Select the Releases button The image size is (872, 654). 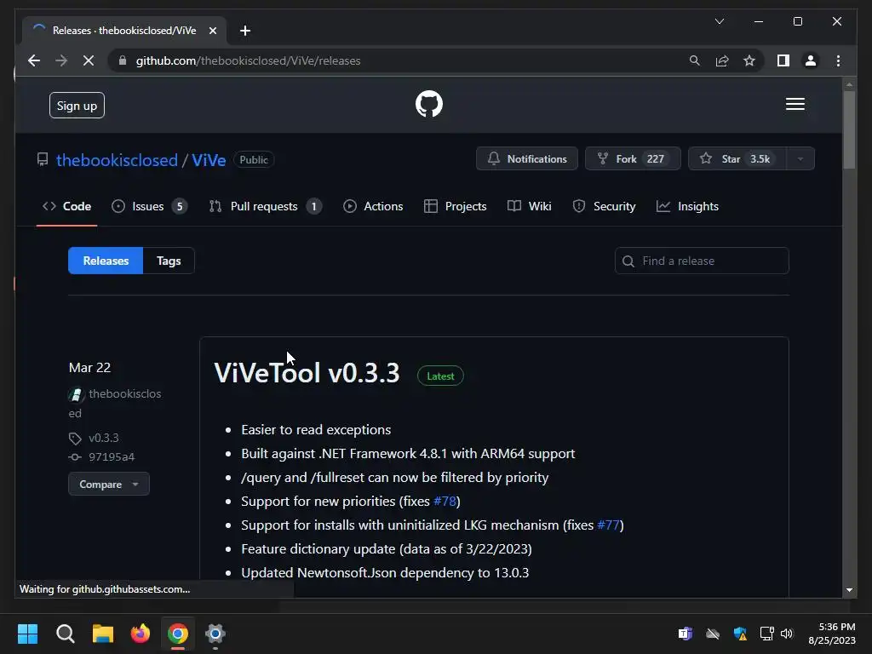click(106, 261)
